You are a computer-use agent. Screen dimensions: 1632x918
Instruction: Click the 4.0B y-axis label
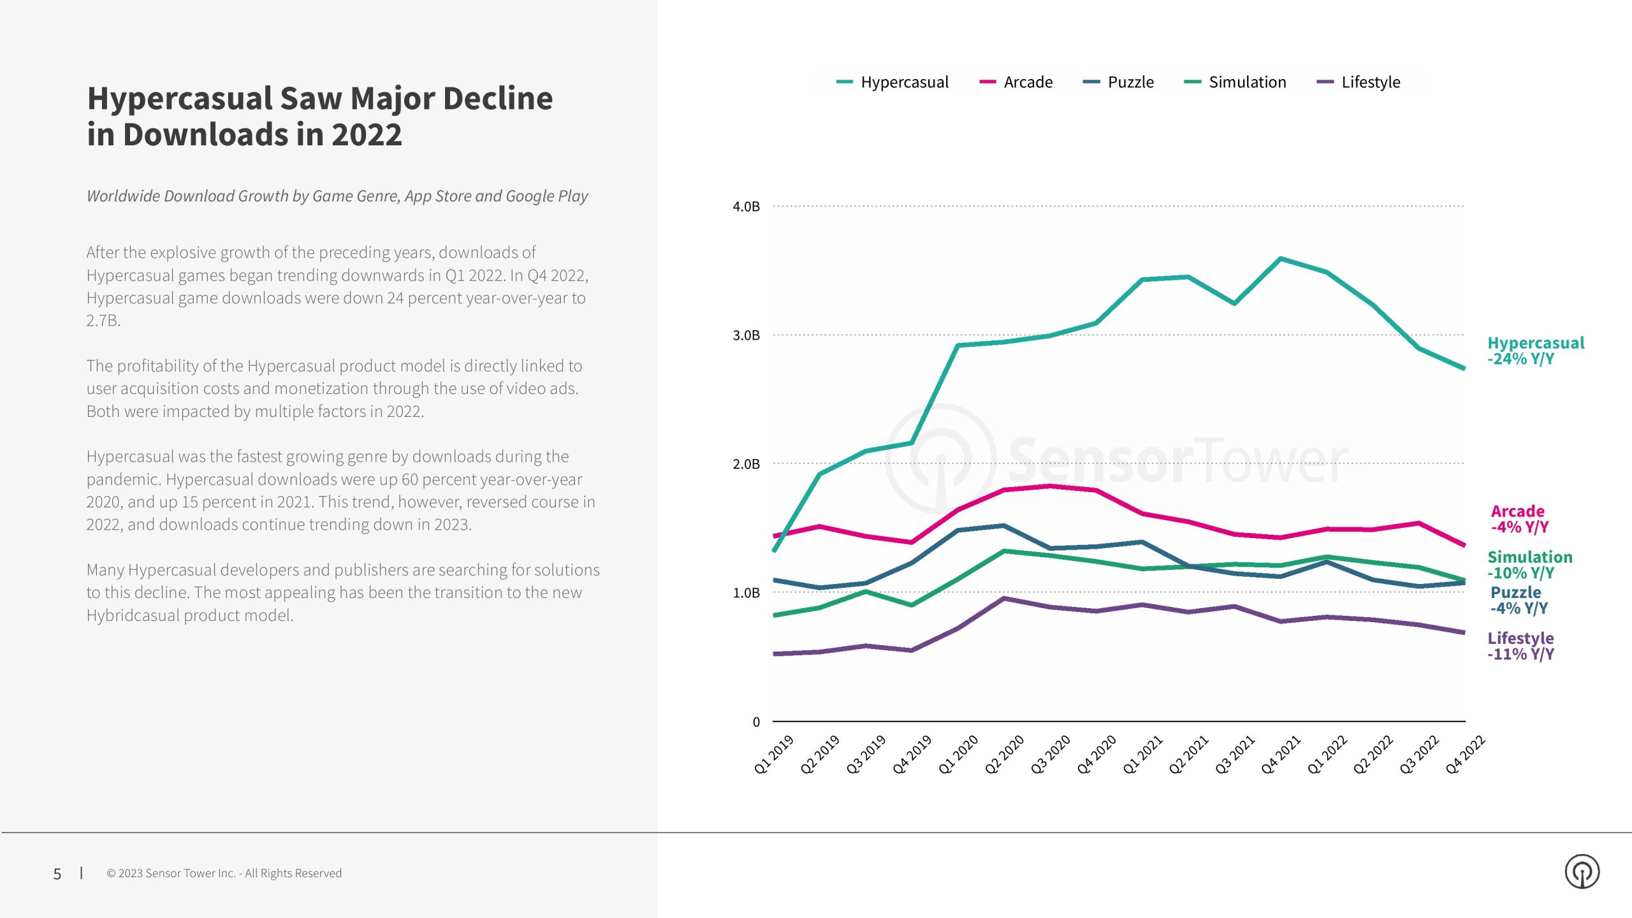(x=746, y=207)
